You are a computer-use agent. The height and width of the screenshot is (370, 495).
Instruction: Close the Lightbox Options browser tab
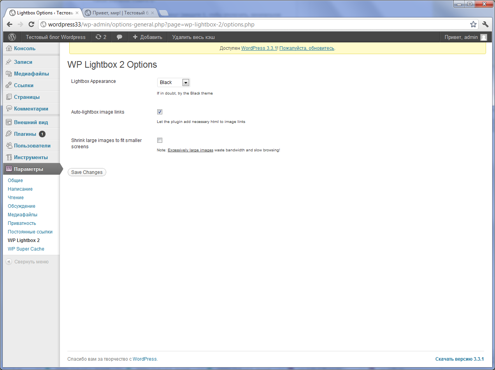click(x=77, y=13)
